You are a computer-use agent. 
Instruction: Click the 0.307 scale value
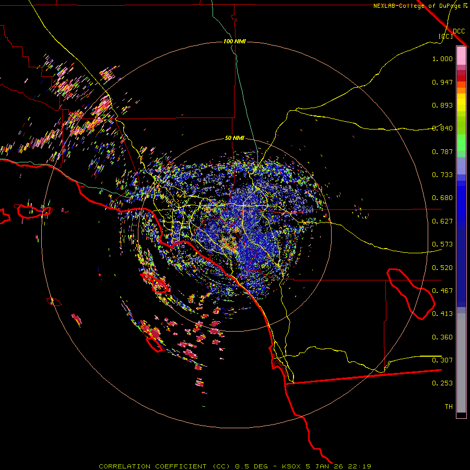pyautogui.click(x=442, y=360)
